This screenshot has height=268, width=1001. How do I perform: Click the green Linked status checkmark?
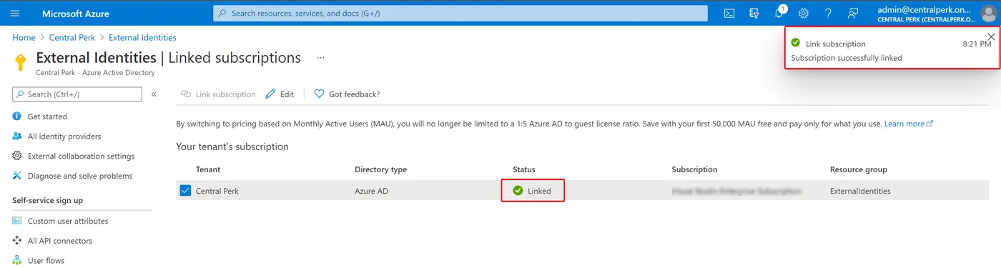pos(518,191)
